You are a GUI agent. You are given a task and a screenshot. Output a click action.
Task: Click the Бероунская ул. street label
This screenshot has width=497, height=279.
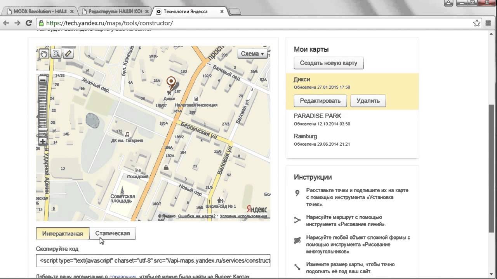199,131
